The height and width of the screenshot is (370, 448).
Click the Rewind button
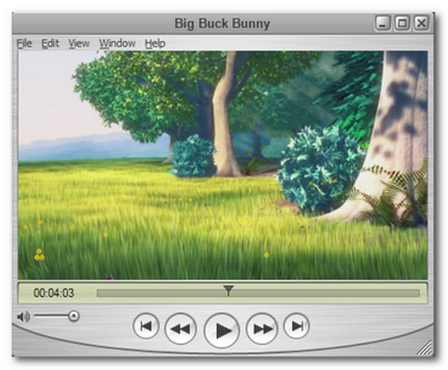(x=180, y=329)
